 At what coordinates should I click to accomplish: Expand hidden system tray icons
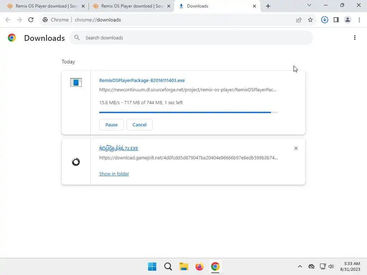pos(300,266)
